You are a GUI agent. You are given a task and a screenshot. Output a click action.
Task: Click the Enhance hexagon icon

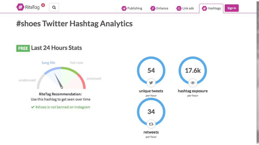[153, 8]
